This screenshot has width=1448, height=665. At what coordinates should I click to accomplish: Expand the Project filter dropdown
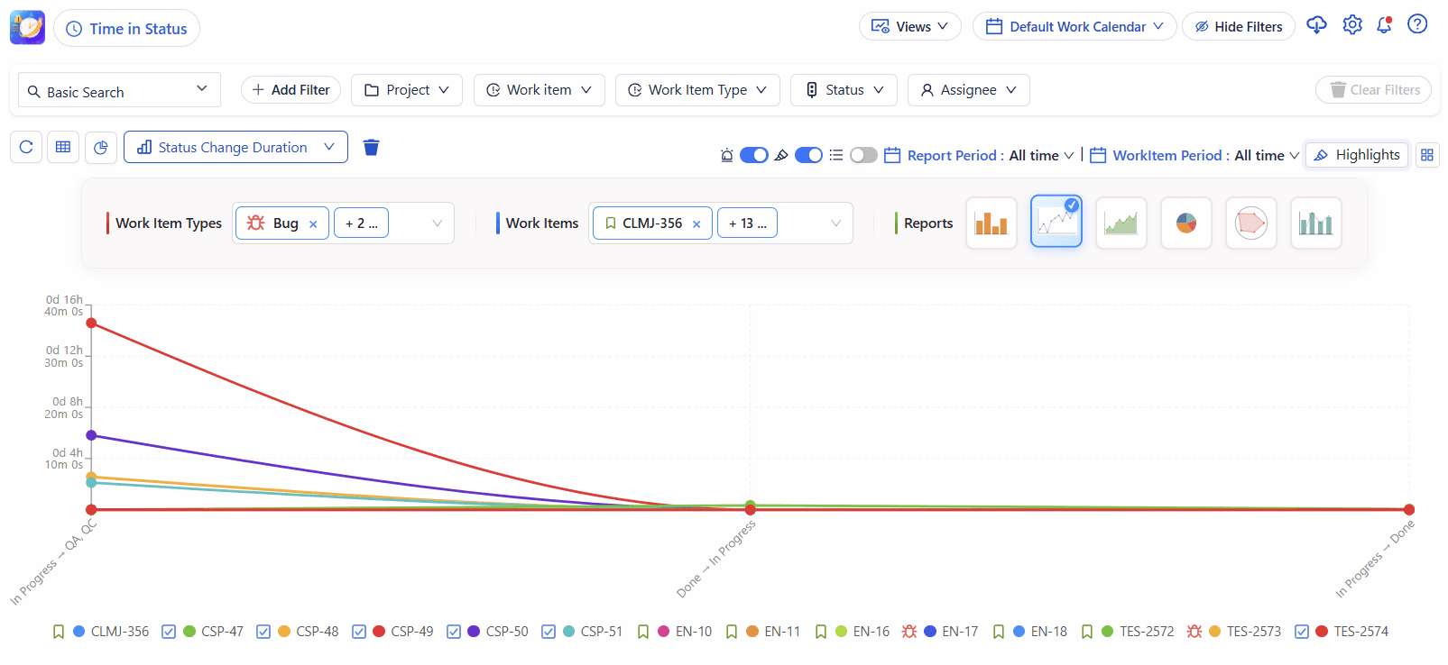click(x=407, y=90)
